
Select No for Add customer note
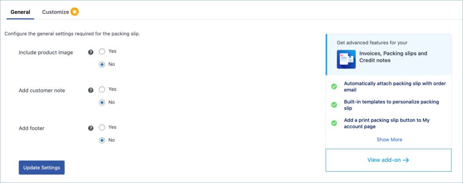point(102,102)
